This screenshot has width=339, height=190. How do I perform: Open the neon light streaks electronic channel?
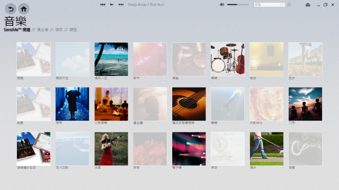[x=189, y=149]
